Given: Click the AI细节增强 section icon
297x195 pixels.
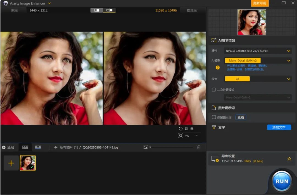Looking at the screenshot, I should tap(214, 40).
